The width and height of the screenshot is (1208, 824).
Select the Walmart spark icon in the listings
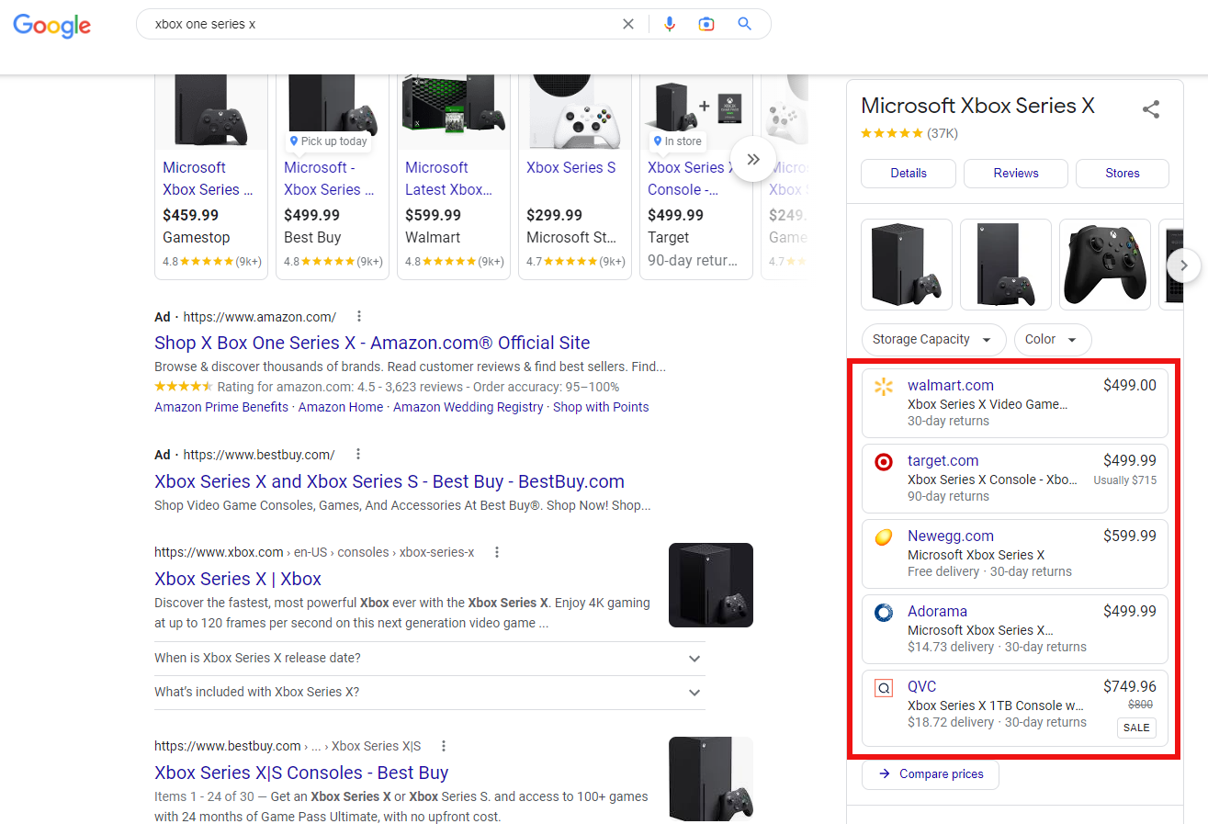click(885, 387)
